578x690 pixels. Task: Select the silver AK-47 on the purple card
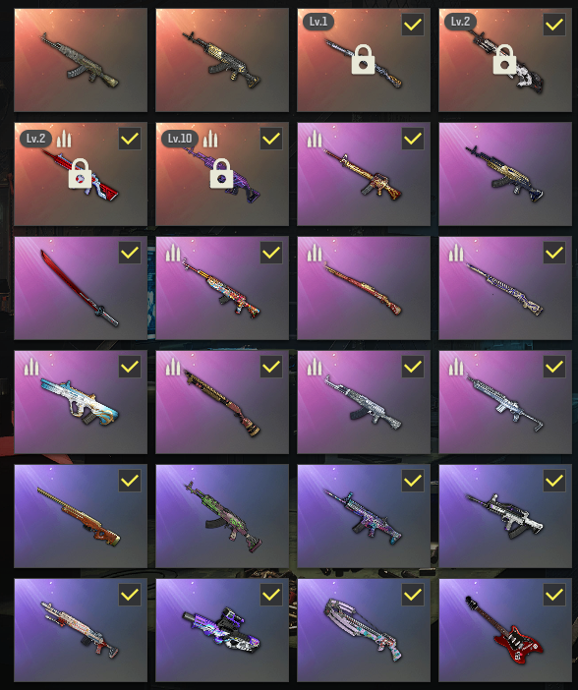[x=364, y=402]
